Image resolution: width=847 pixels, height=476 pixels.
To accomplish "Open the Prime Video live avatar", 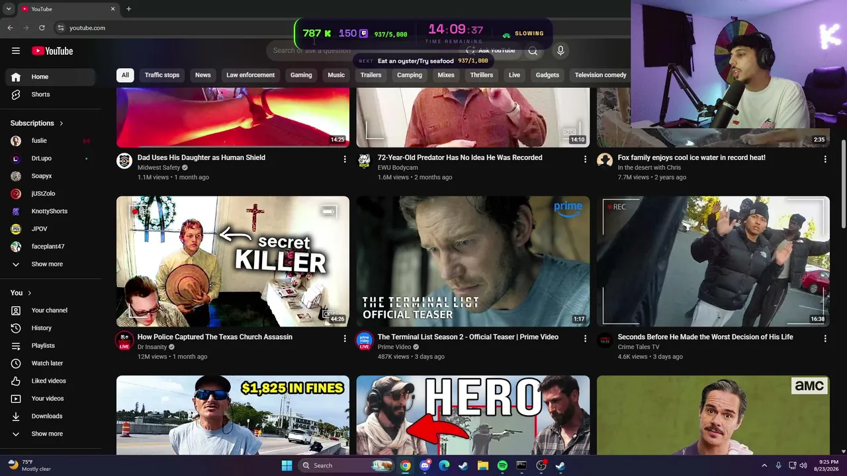I will click(x=364, y=340).
